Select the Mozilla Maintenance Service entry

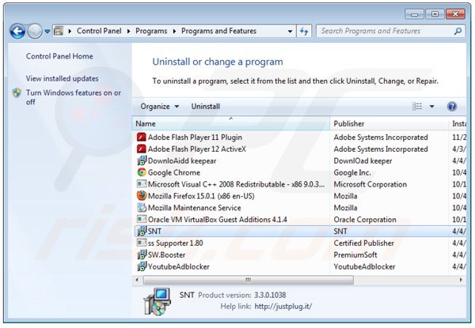pyautogui.click(x=195, y=208)
